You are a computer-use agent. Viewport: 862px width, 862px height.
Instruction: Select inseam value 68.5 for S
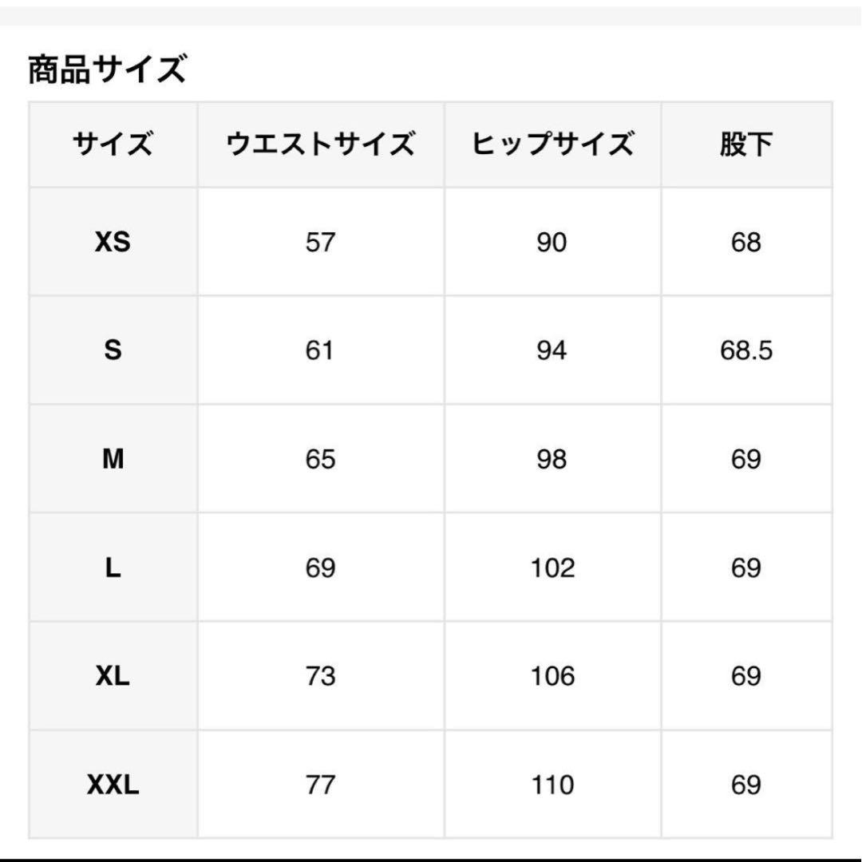point(745,350)
